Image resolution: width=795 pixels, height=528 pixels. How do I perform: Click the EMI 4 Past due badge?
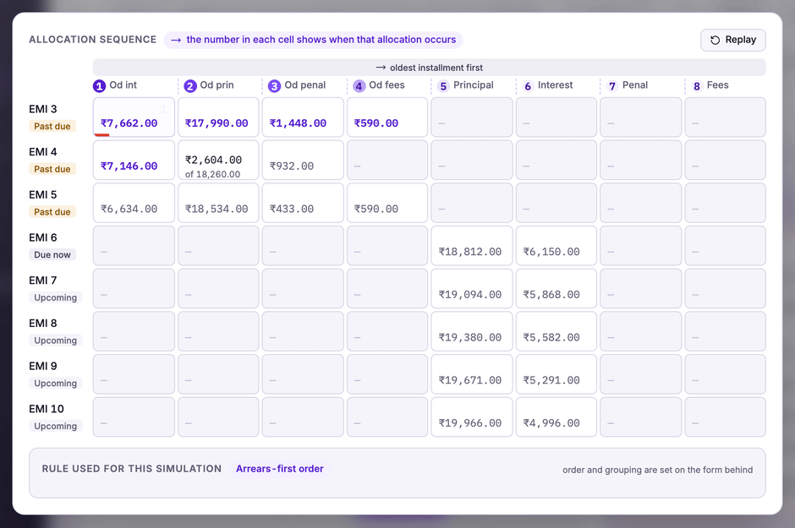(x=52, y=169)
